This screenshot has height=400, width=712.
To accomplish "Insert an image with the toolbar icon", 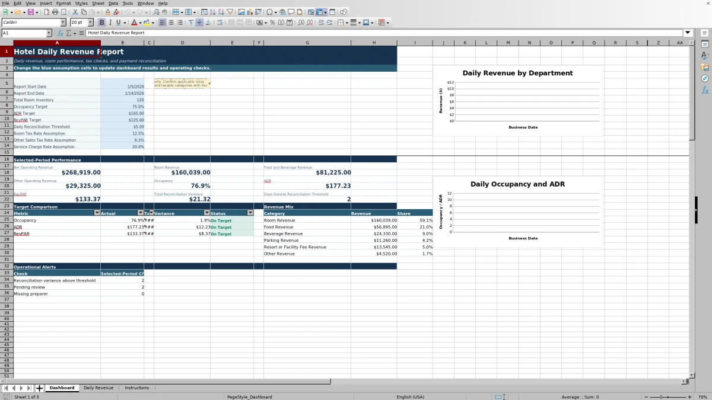I will (x=241, y=12).
